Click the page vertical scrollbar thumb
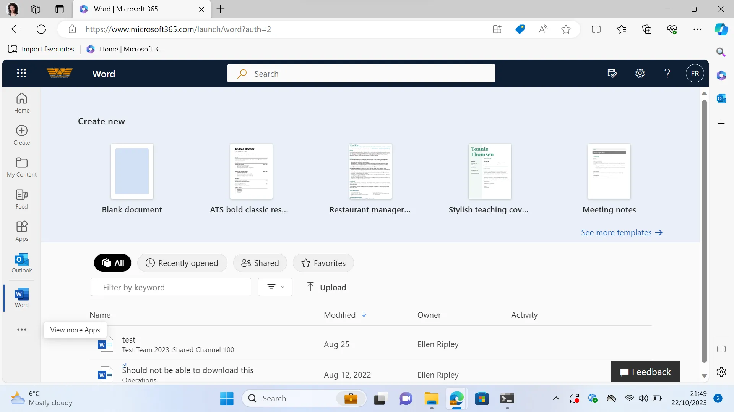The image size is (734, 412). [704, 231]
